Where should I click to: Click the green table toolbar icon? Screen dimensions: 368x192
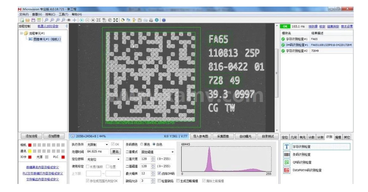tap(39, 20)
